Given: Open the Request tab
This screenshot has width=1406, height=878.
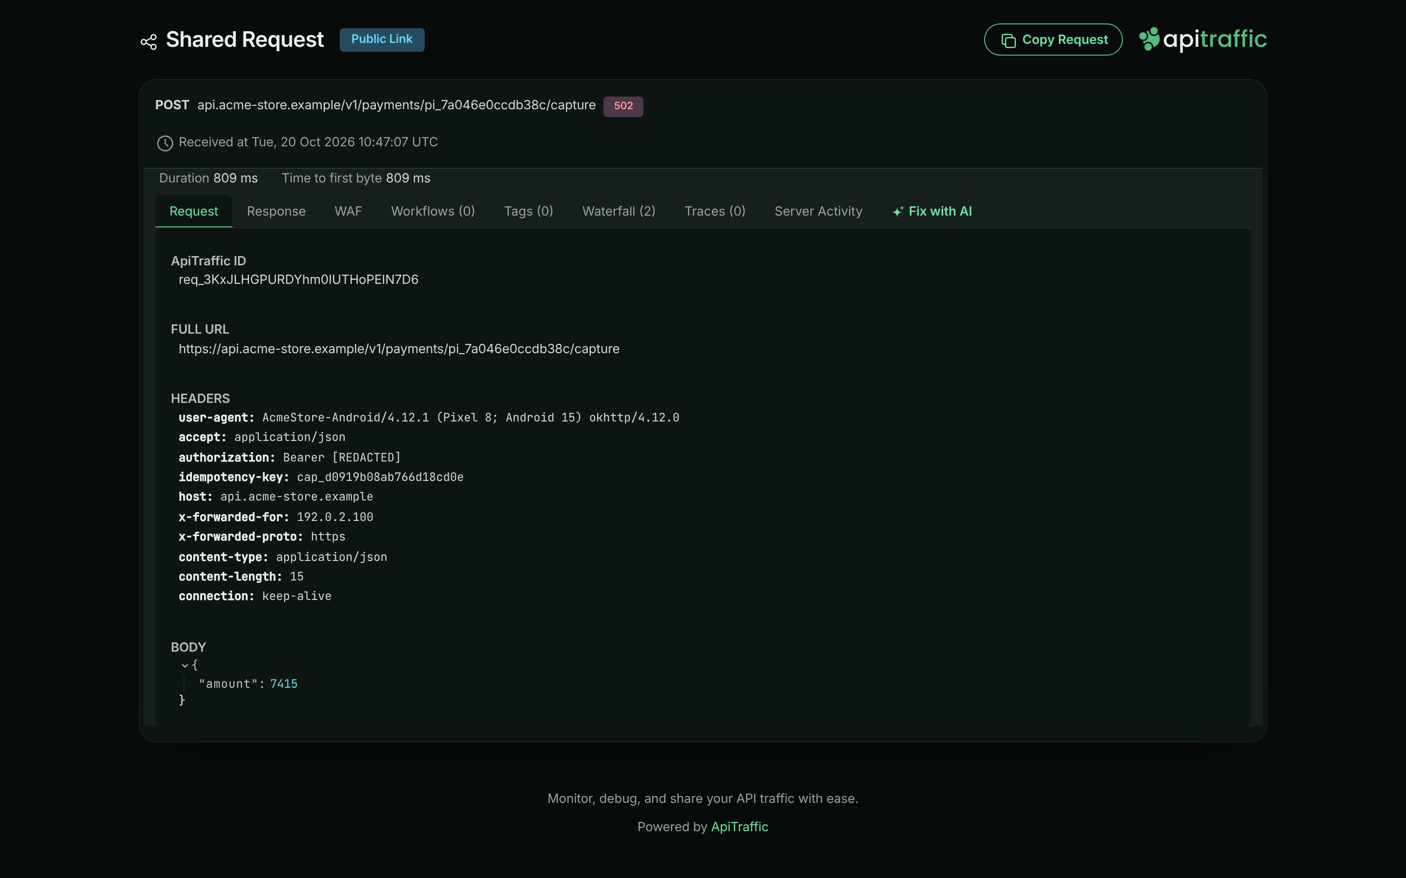Looking at the screenshot, I should [x=193, y=211].
